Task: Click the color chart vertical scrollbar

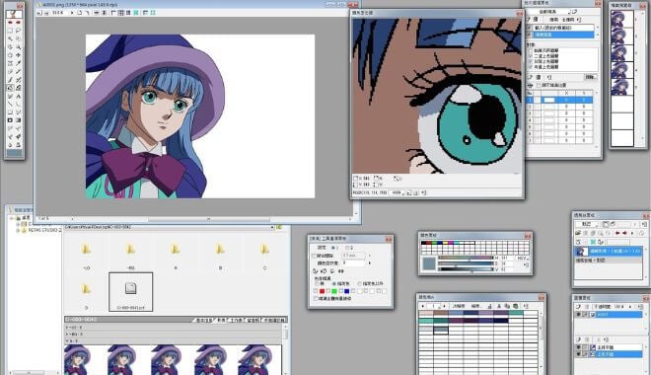Action: pos(542,340)
